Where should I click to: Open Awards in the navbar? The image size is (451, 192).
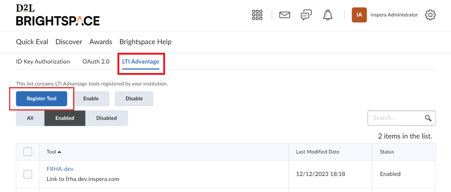(101, 42)
